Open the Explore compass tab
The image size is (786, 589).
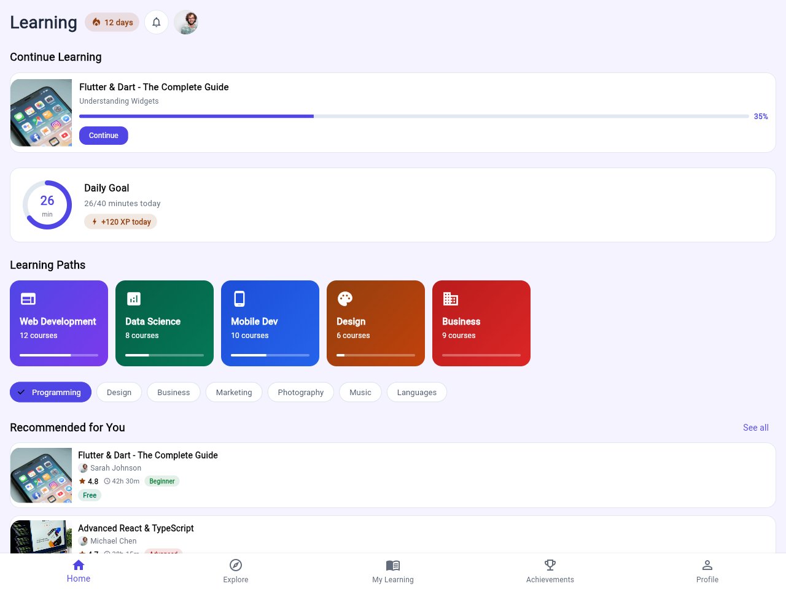[236, 571]
